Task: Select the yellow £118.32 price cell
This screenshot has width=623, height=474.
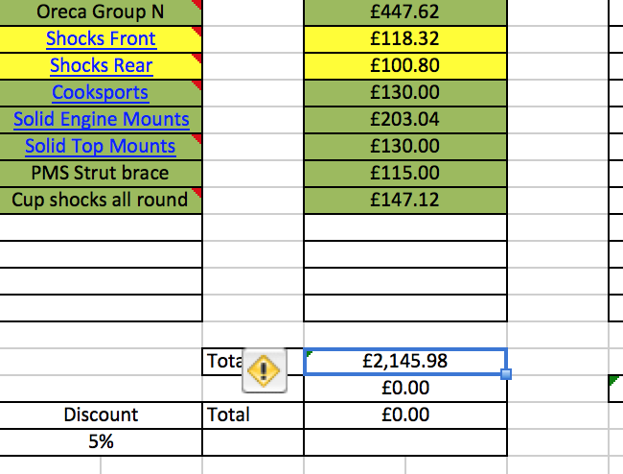Action: click(x=405, y=38)
